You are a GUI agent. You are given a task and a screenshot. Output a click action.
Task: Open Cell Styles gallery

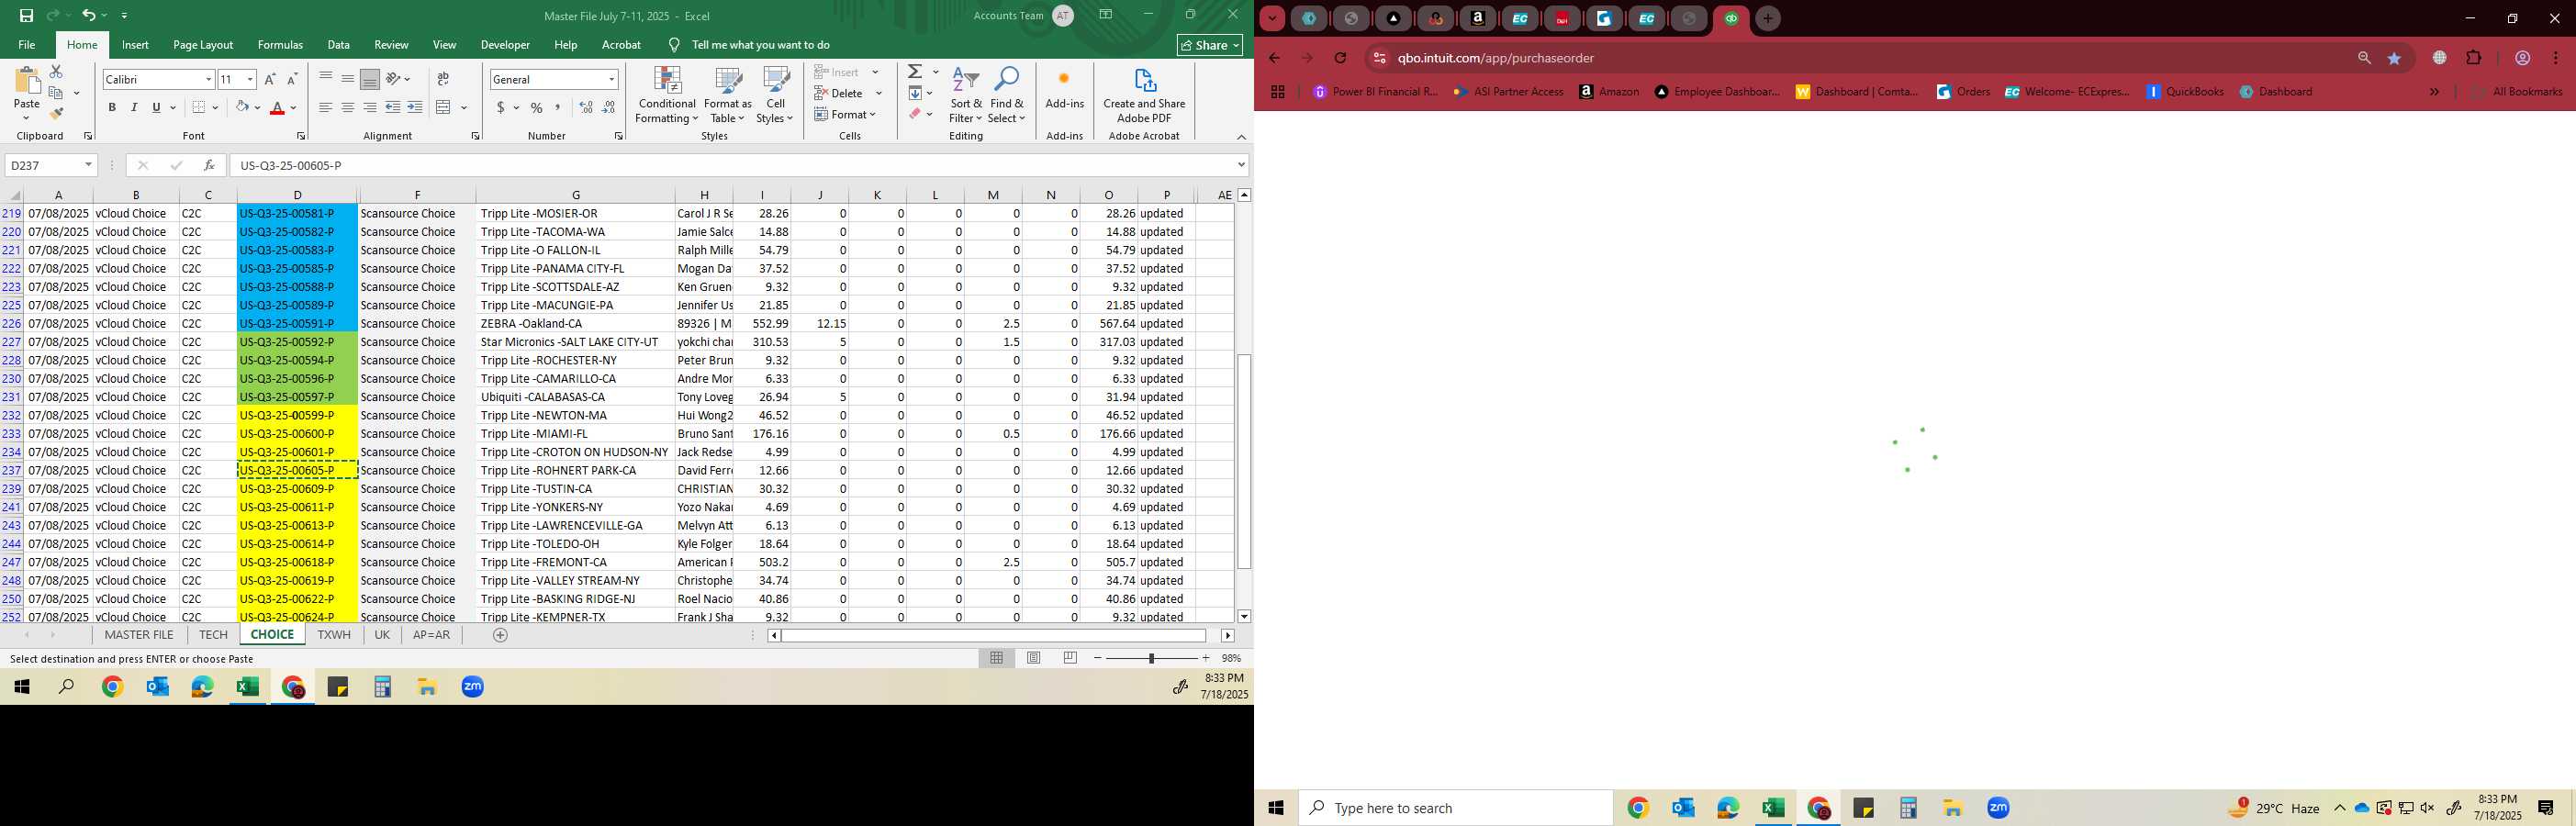click(775, 96)
